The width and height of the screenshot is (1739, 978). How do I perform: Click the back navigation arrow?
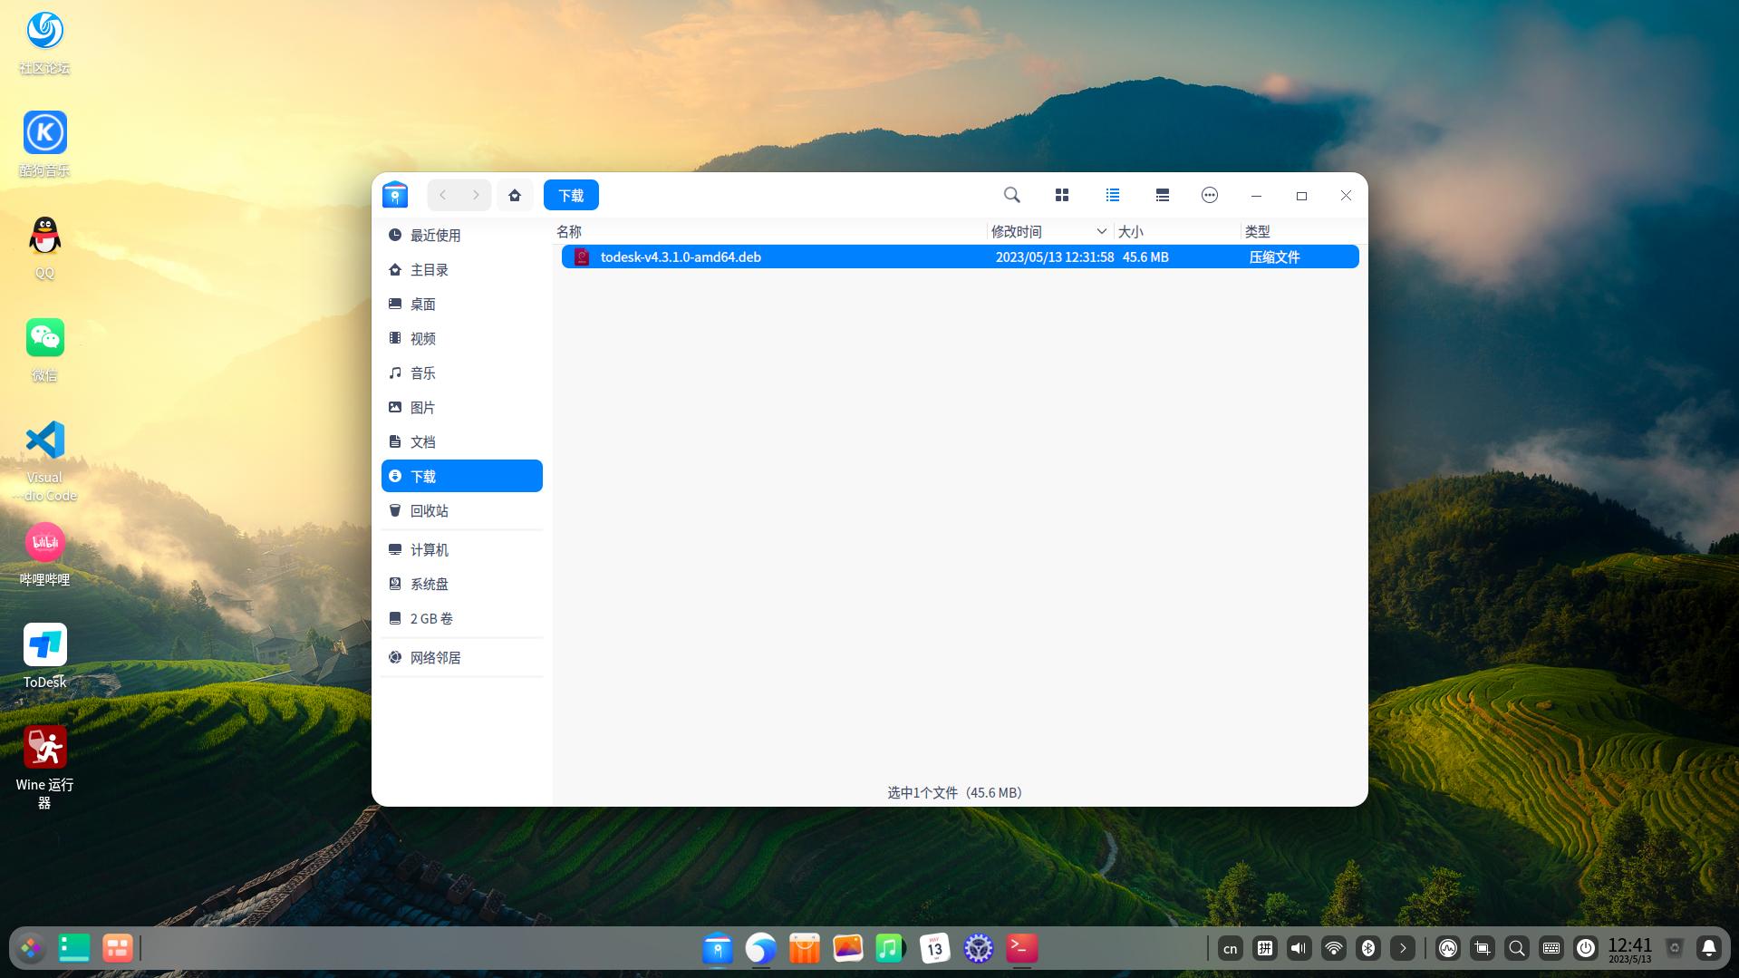tap(443, 195)
